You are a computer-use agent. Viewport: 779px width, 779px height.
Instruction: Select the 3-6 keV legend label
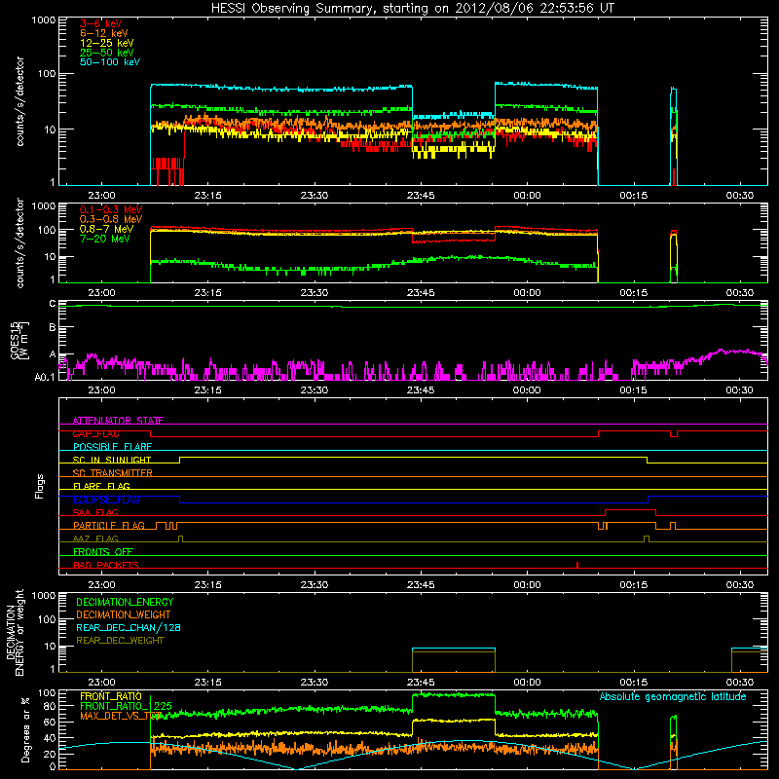tap(101, 23)
